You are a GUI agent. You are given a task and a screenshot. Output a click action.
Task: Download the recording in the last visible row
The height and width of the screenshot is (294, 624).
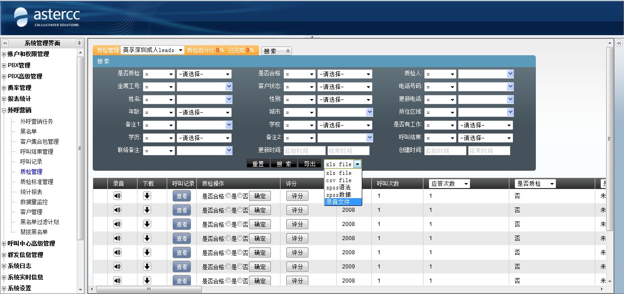tap(147, 280)
